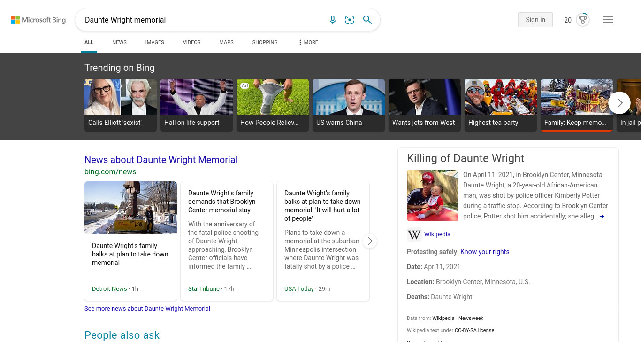The width and height of the screenshot is (641, 342).
Task: Click Deaths: Daunte Wright fact
Action: pos(440,297)
